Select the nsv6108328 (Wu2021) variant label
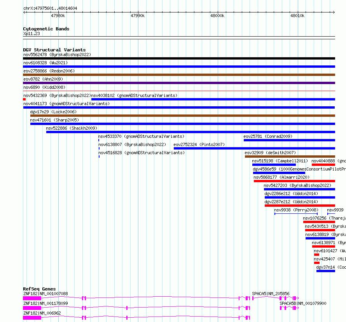346x322 pixels. pos(45,63)
